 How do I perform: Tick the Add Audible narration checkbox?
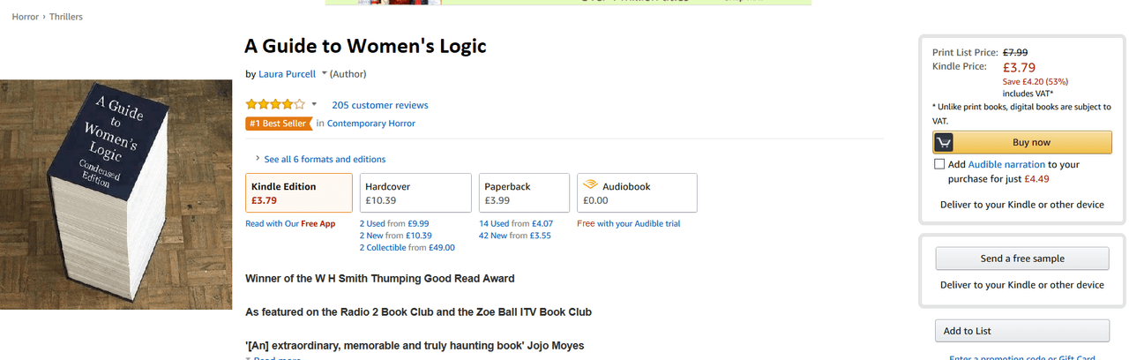(939, 164)
